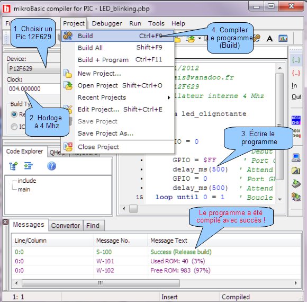Click the Messages horizontal scrollbar thumb
Image resolution: width=307 pixels, height=302 pixels.
click(x=101, y=283)
